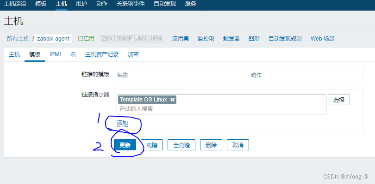The width and height of the screenshot is (375, 184).
Task: Click the 添加 link
Action: tap(122, 123)
